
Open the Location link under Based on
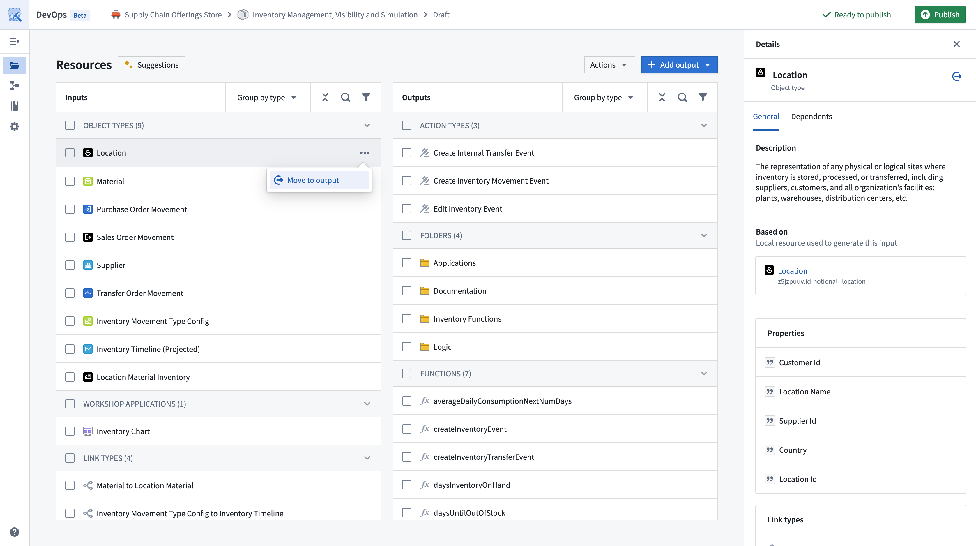point(792,271)
